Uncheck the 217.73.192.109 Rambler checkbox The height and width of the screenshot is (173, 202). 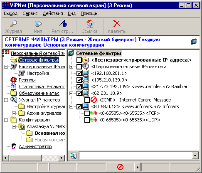click(x=79, y=86)
